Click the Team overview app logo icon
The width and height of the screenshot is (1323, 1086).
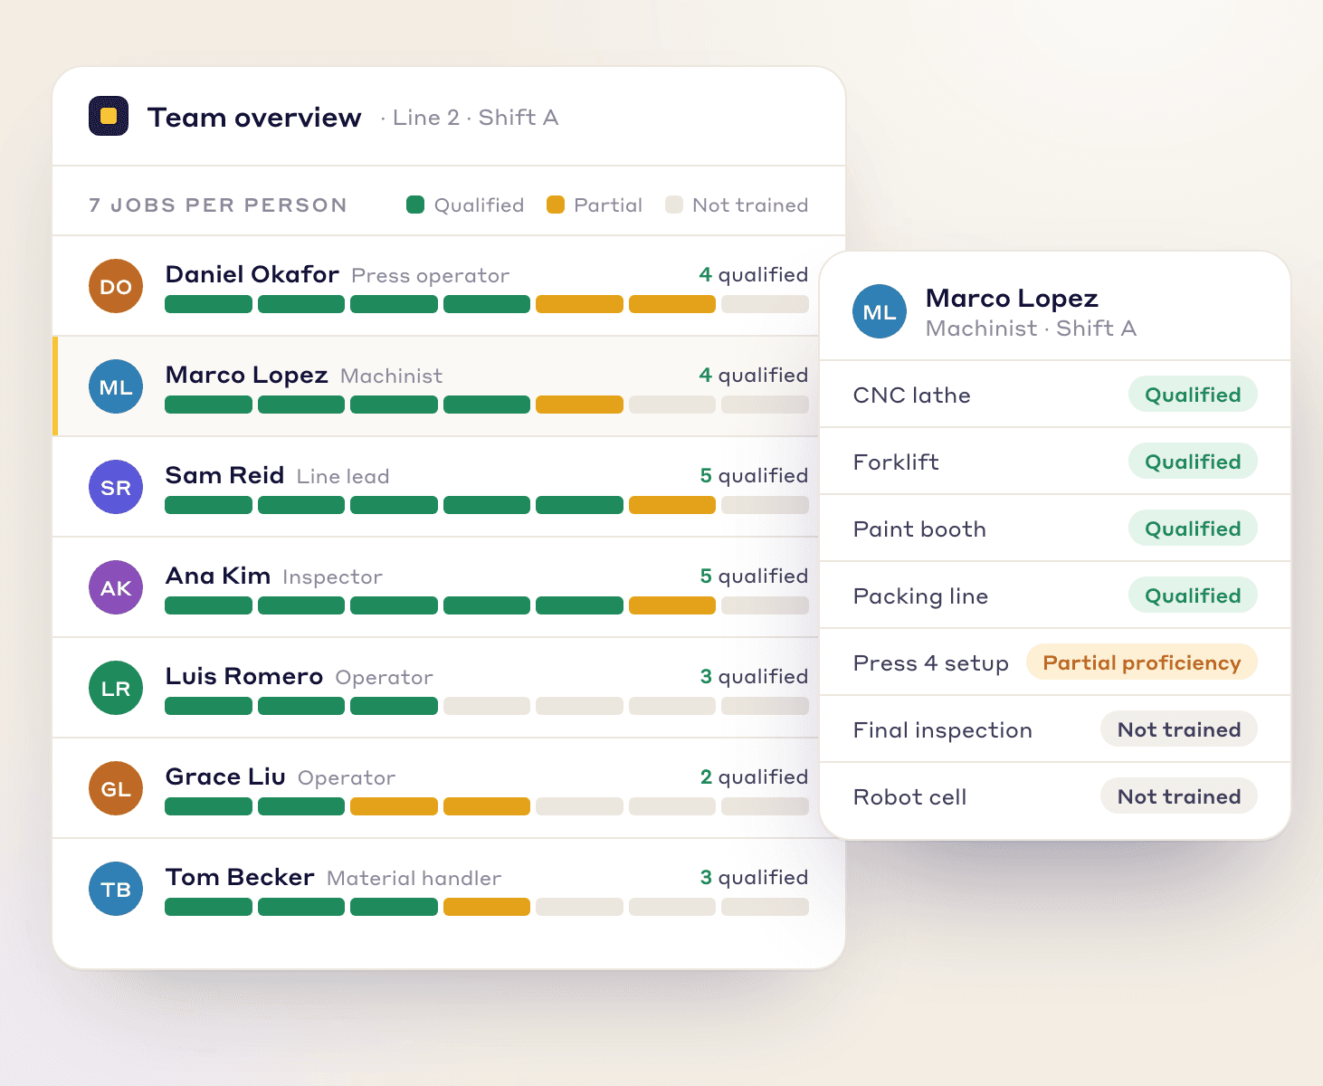[109, 116]
